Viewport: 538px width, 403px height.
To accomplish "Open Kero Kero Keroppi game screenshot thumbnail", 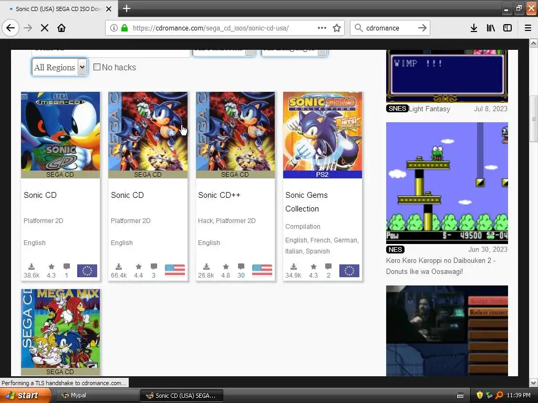I will 447,183.
